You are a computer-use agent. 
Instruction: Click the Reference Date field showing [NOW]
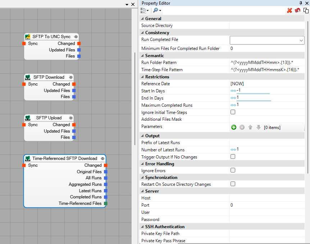(x=267, y=84)
